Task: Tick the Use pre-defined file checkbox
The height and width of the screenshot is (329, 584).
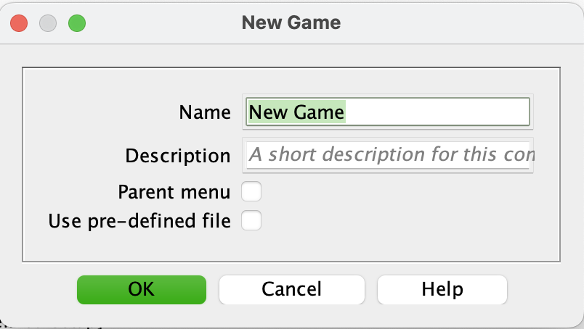Action: click(251, 220)
